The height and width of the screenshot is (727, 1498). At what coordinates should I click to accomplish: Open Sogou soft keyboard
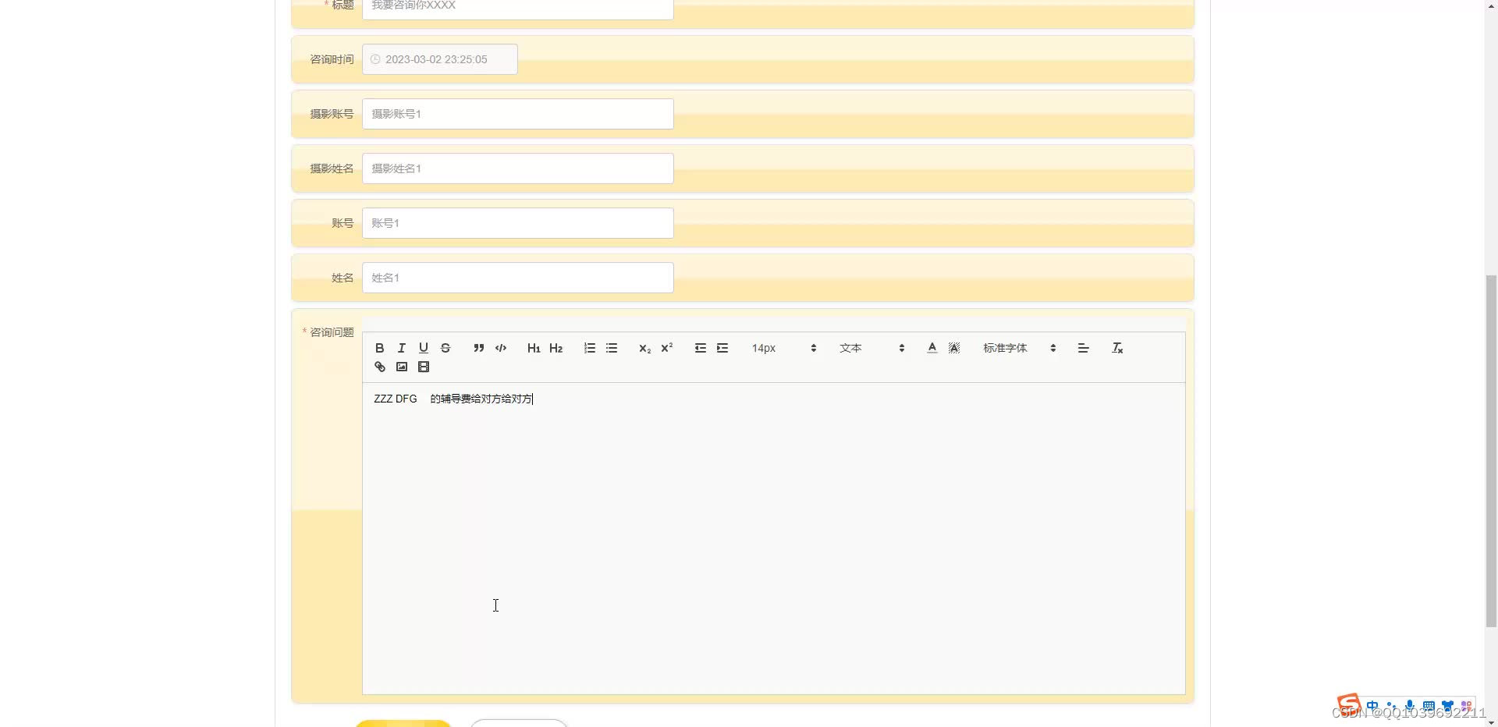tap(1429, 706)
